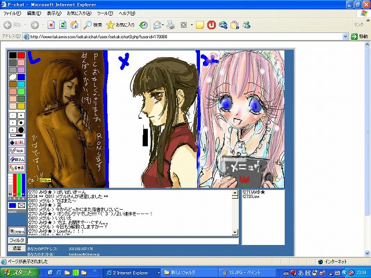Select user (273)Low in member list

click(251, 196)
